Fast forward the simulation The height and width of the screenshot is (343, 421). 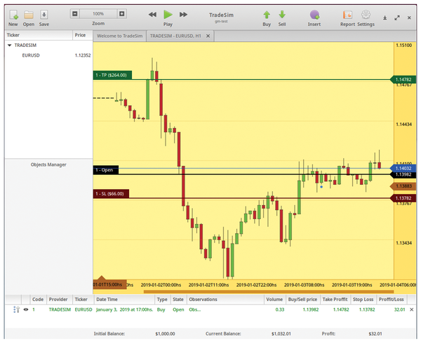click(183, 15)
